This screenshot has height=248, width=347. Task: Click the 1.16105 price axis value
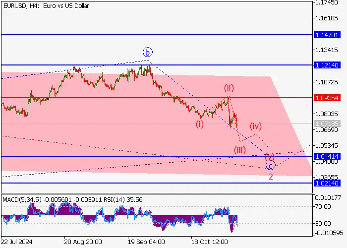click(x=327, y=18)
